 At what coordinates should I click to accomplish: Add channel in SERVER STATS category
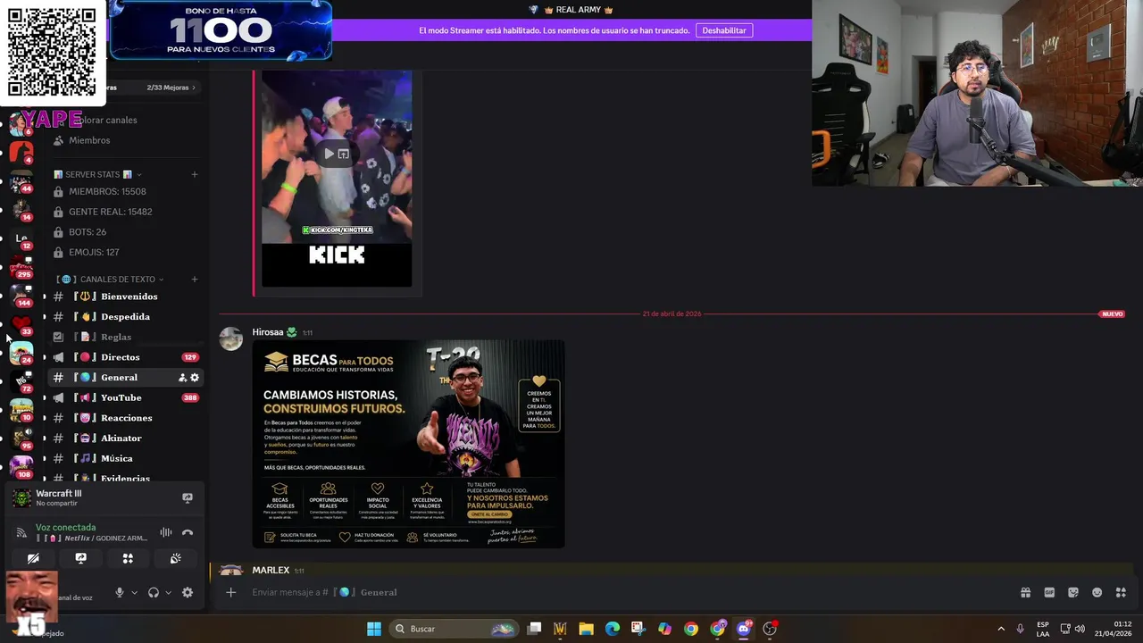pyautogui.click(x=195, y=174)
